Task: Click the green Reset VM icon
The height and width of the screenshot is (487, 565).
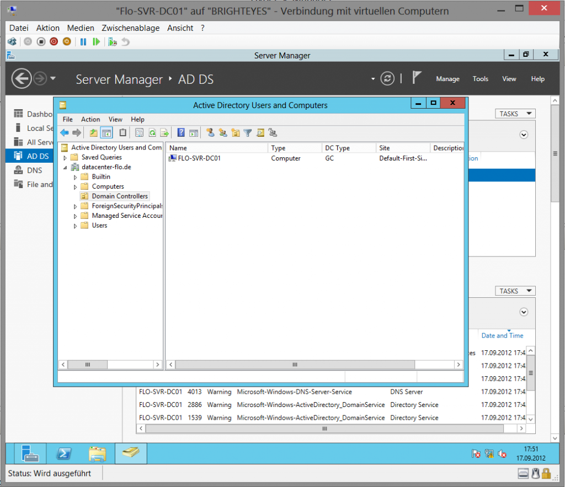Action: pyautogui.click(x=96, y=42)
